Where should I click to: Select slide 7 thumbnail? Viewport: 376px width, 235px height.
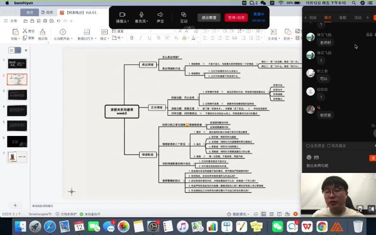(17, 157)
